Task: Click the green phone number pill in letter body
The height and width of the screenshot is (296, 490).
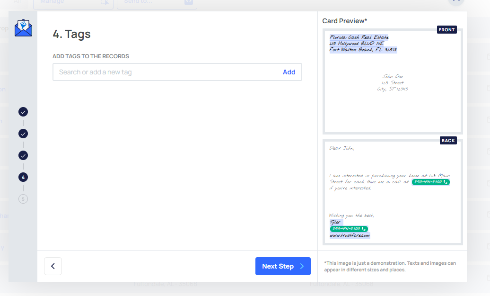Action: 430,182
